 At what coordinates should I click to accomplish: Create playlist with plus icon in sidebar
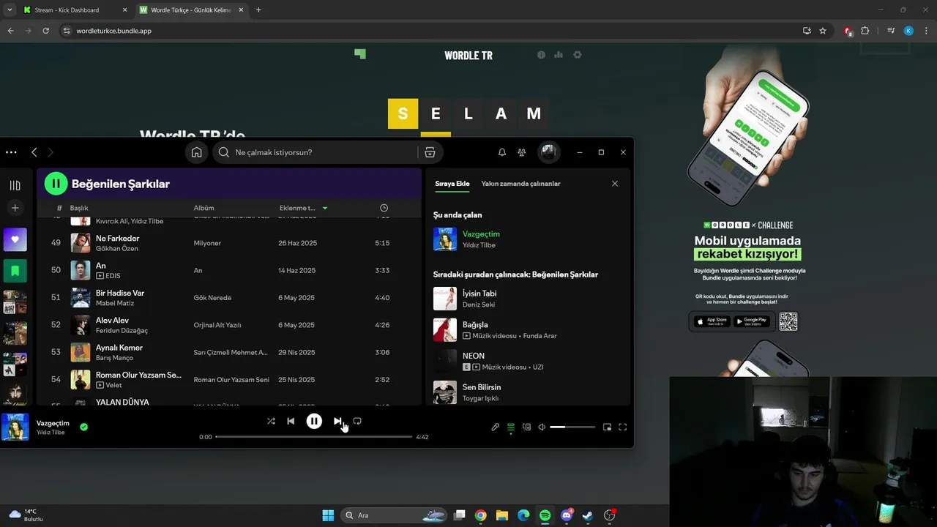(x=15, y=208)
